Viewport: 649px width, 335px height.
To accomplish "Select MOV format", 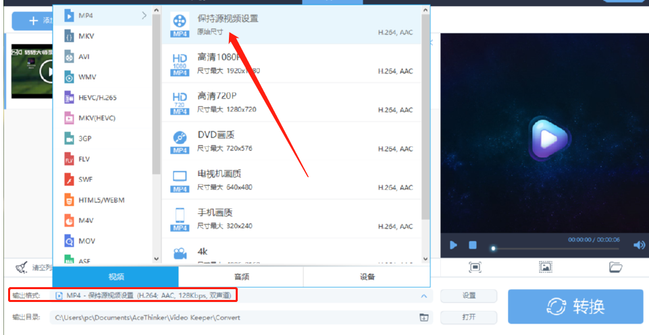I will pyautogui.click(x=102, y=241).
